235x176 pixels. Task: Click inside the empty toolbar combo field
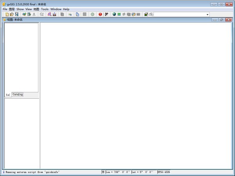(x=179, y=14)
